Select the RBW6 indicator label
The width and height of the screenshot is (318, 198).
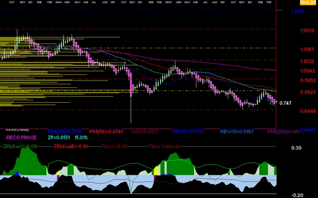tap(188, 131)
